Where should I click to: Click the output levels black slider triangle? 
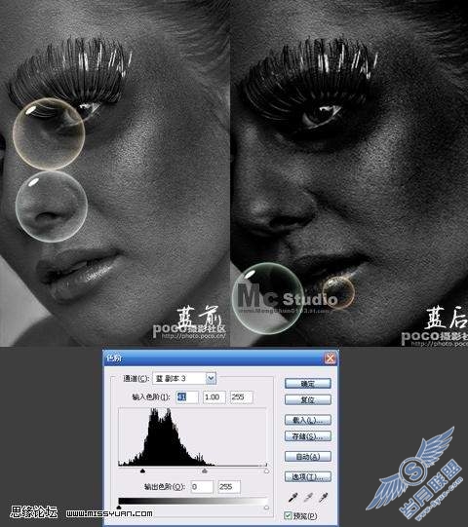(119, 508)
